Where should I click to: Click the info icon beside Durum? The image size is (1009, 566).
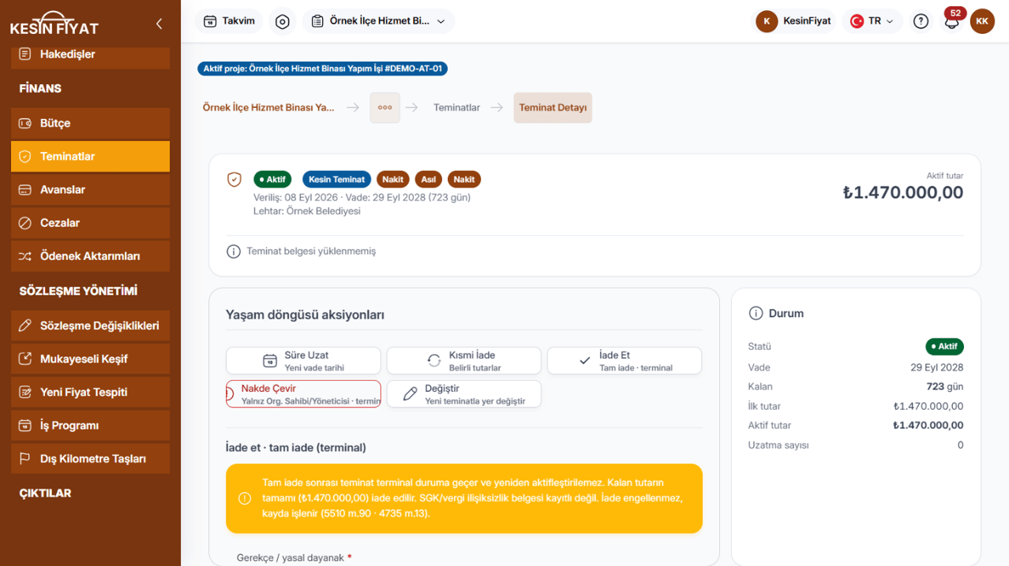click(x=756, y=313)
